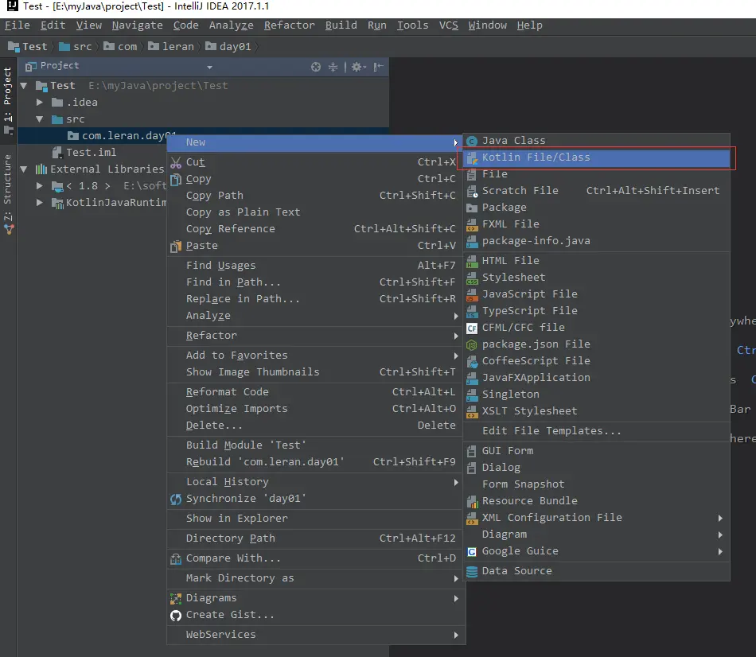Click the package.json File icon
Image resolution: width=756 pixels, height=657 pixels.
[x=472, y=344]
